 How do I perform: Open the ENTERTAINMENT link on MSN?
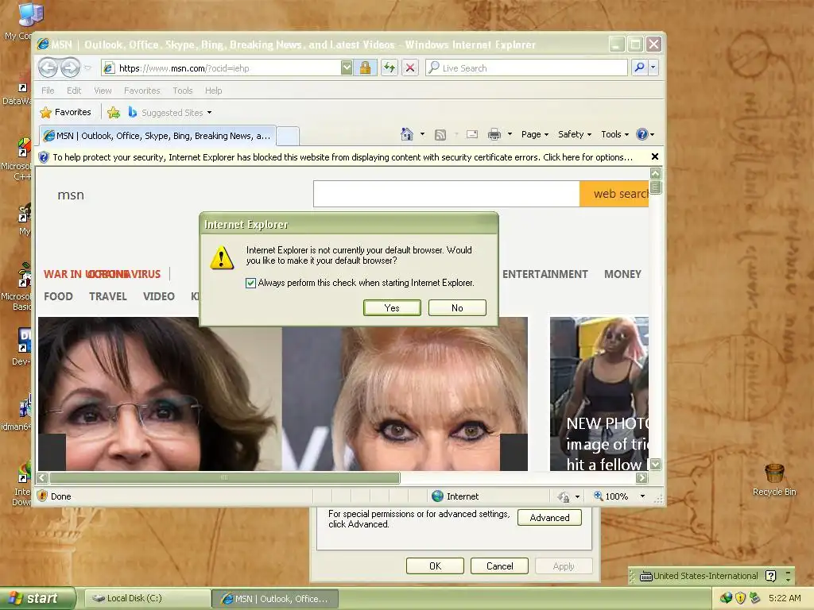point(545,274)
